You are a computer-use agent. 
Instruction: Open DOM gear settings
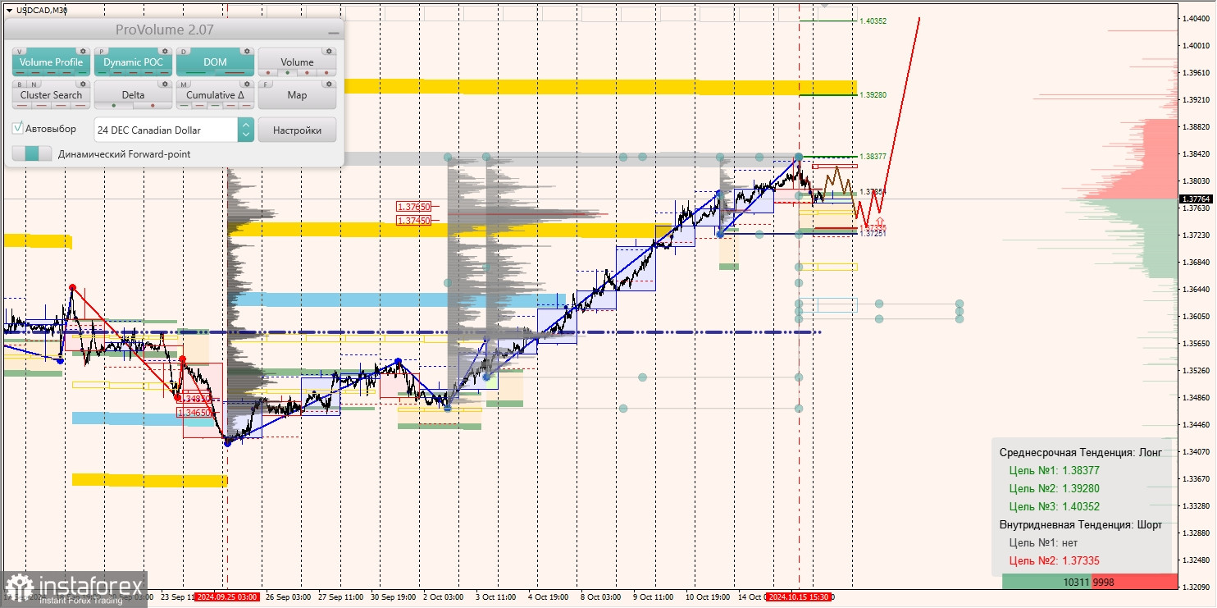247,51
